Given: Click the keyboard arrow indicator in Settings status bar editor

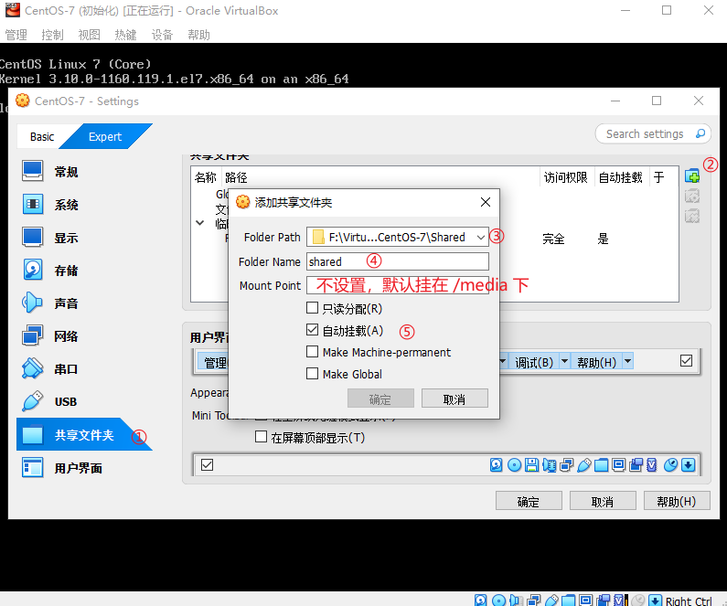Looking at the screenshot, I should click(x=688, y=464).
